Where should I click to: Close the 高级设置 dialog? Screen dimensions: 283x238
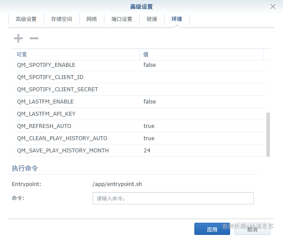click(x=273, y=7)
